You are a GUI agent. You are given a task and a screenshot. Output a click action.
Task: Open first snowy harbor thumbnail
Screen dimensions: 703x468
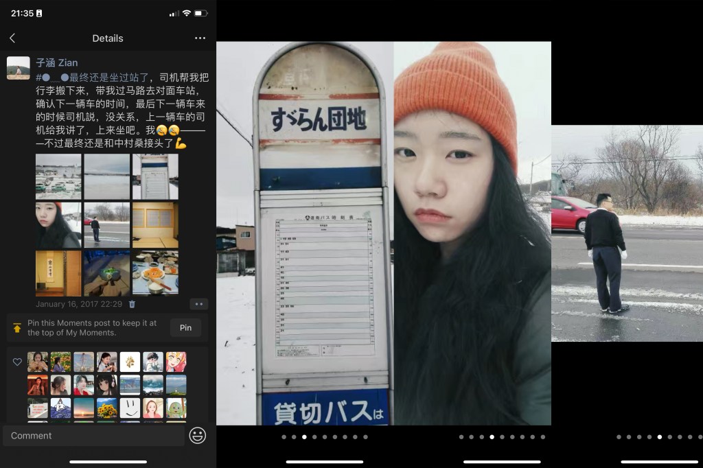(58, 176)
